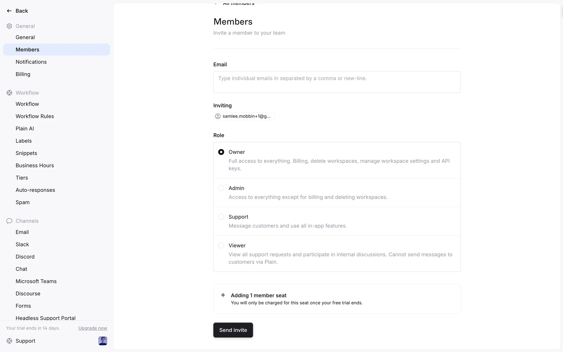563x352 pixels.
Task: Click the Workflow section lifebuoy icon
Action: pos(9,93)
